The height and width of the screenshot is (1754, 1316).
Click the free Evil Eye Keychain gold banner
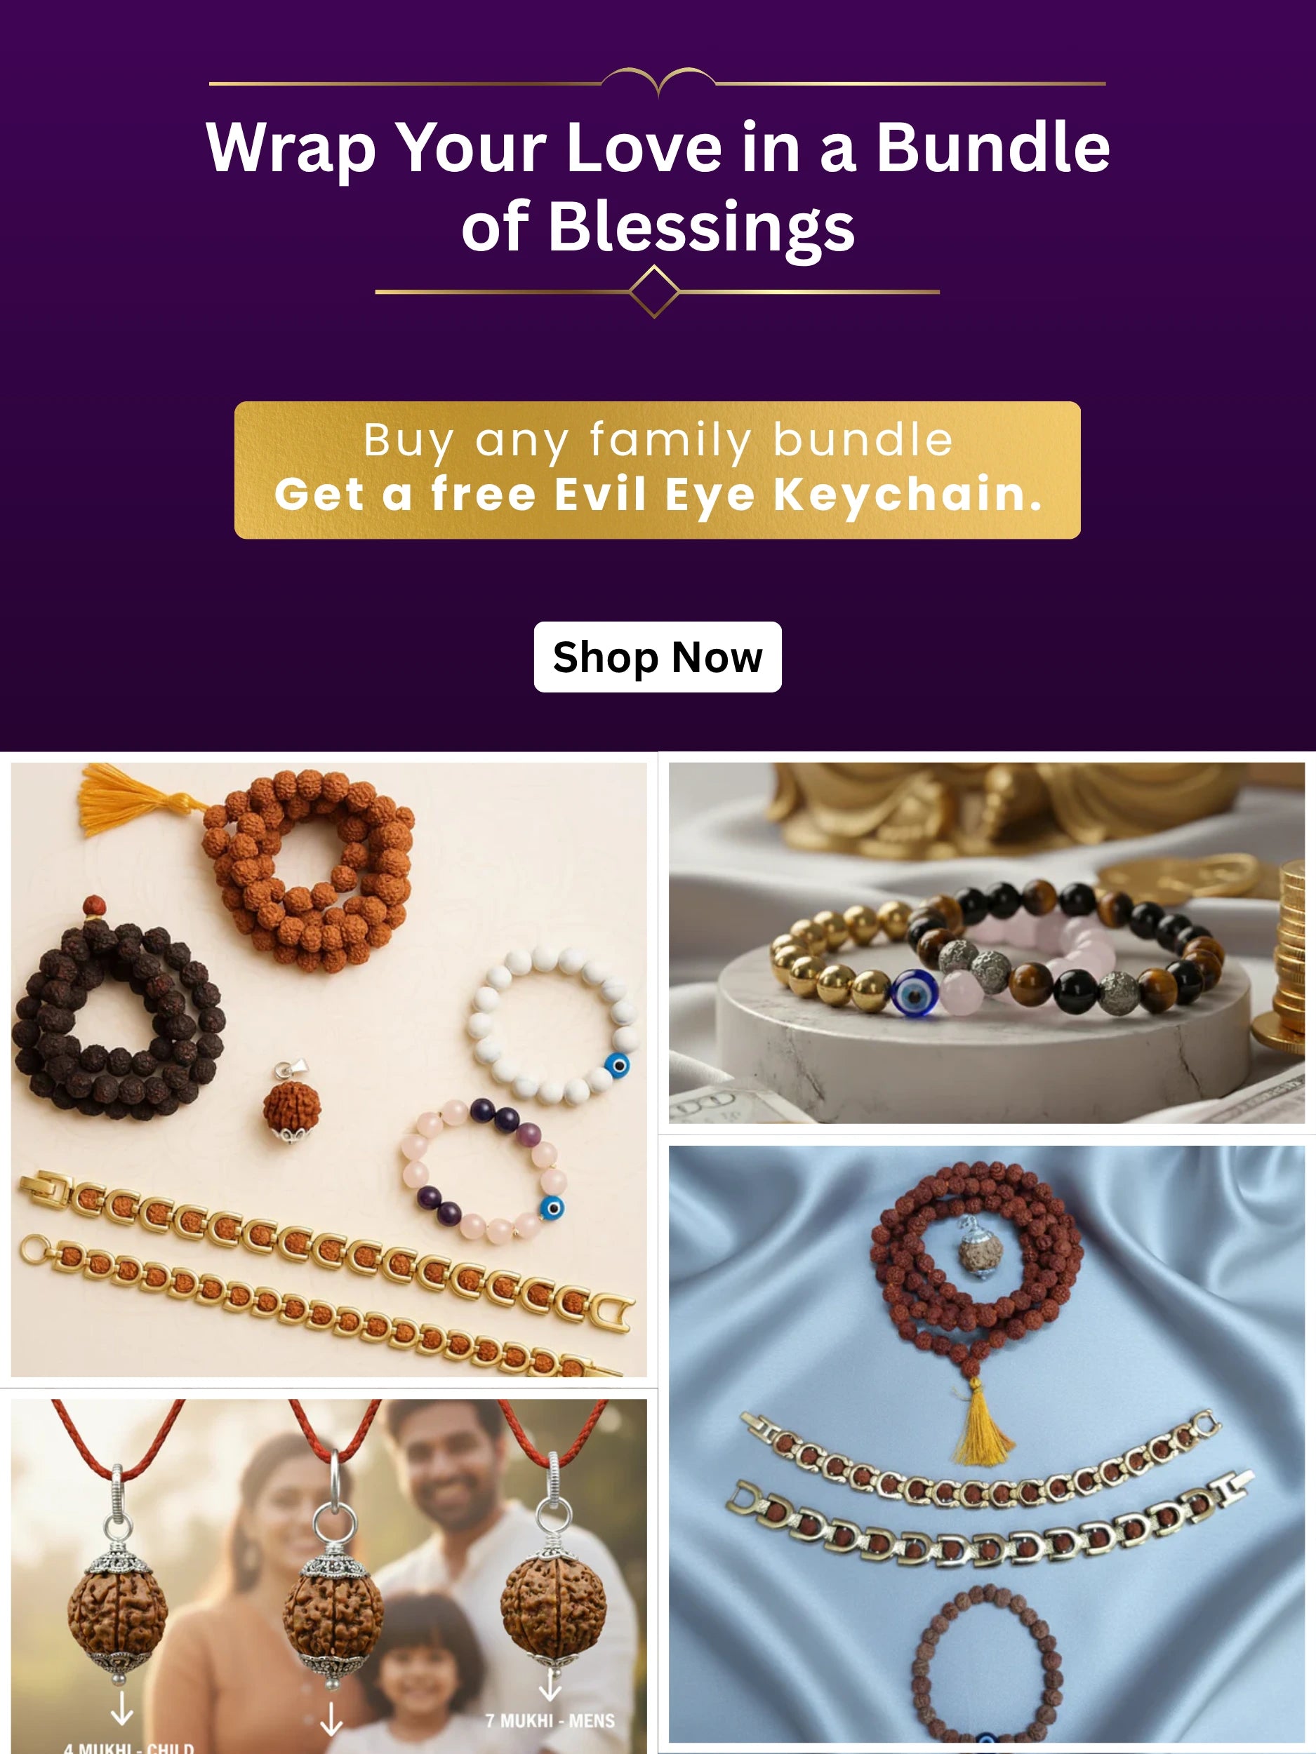coord(658,470)
